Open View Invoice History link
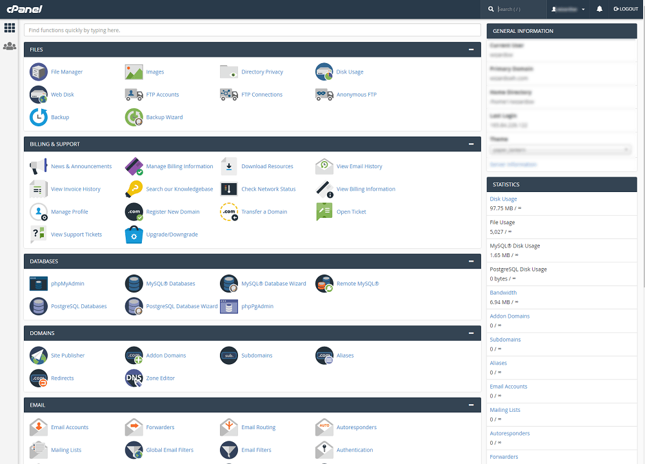Viewport: 645px width, 464px height. [x=75, y=189]
